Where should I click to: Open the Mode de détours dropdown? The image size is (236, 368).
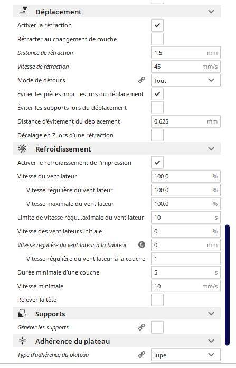[186, 80]
